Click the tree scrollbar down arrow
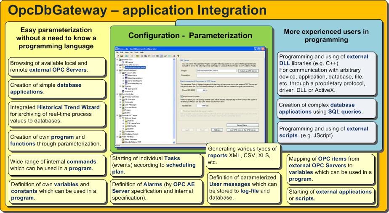389x213 pixels. point(174,142)
